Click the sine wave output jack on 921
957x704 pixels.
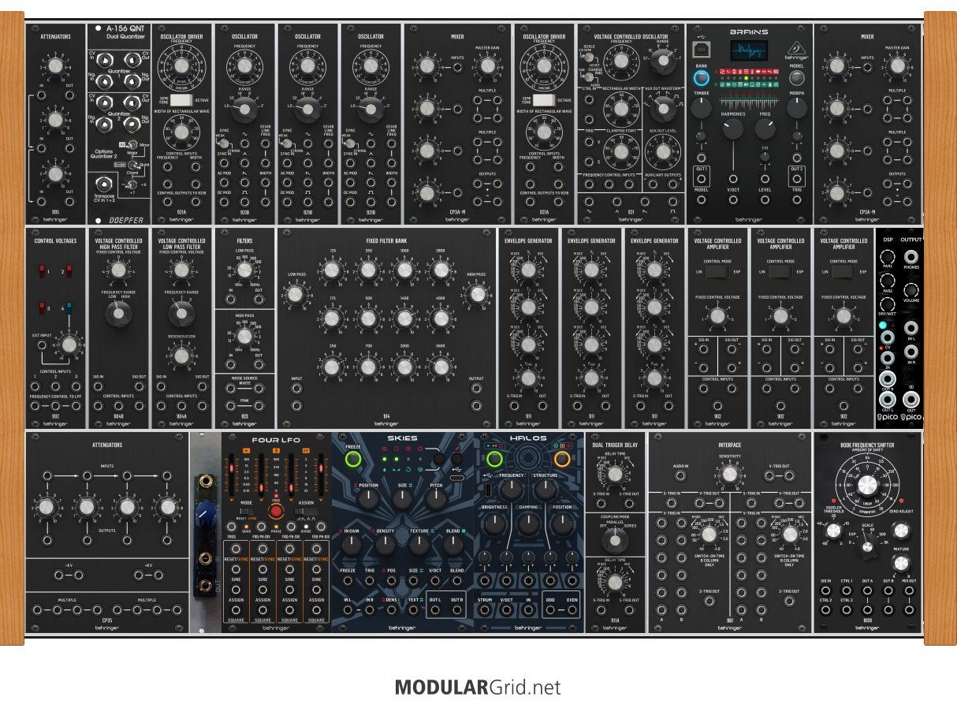tap(589, 202)
